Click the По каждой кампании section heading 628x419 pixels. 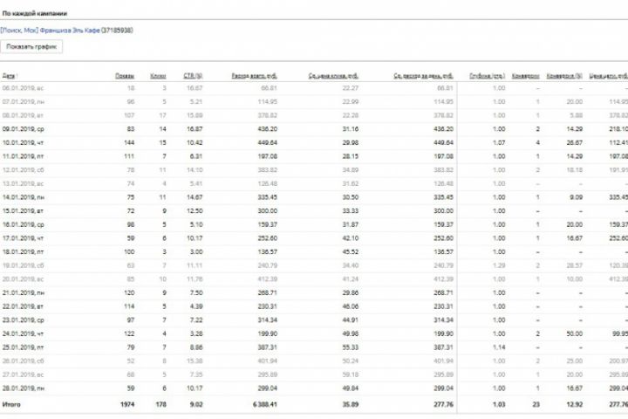click(x=36, y=15)
